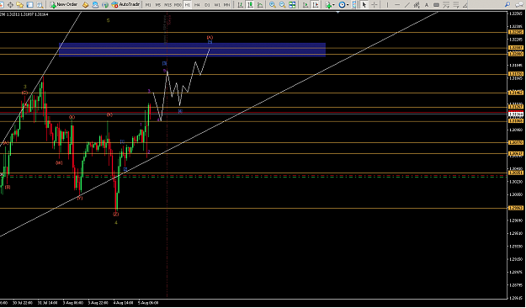526x308 pixels.
Task: Expand the Indicators dropdown arrow
Action: pos(334,5)
